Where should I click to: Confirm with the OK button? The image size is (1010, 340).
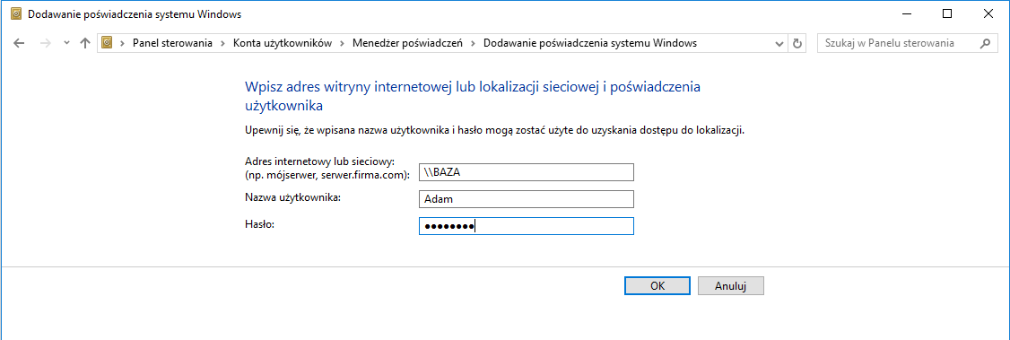657,286
